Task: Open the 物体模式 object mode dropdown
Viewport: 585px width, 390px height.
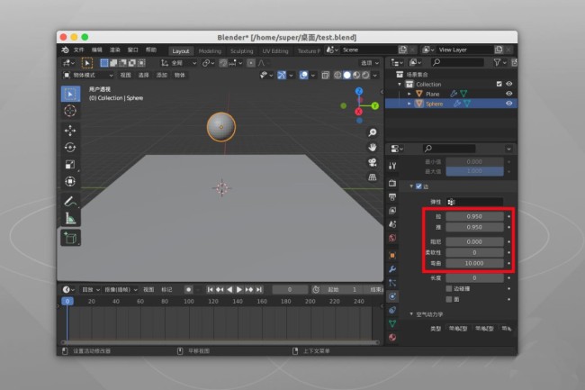Action: [x=87, y=76]
